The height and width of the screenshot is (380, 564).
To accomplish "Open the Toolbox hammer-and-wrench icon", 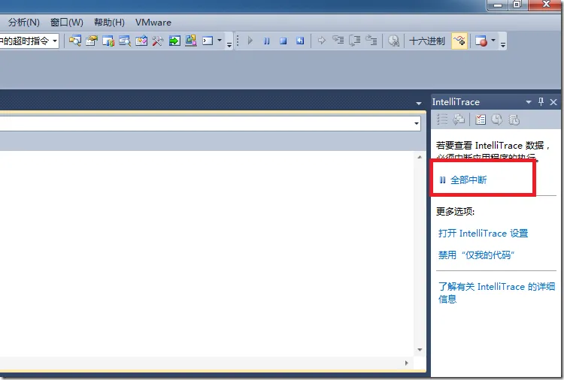I will [158, 41].
